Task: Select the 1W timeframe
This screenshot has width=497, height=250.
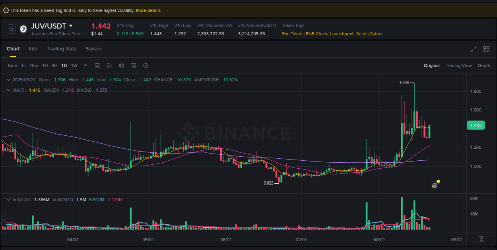Action: pyautogui.click(x=74, y=65)
